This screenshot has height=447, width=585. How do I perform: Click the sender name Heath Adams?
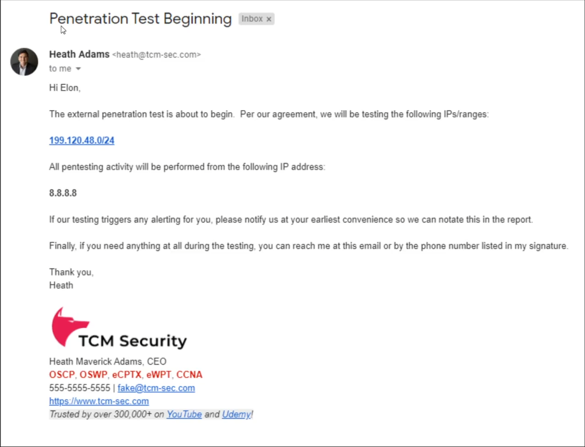tap(79, 54)
